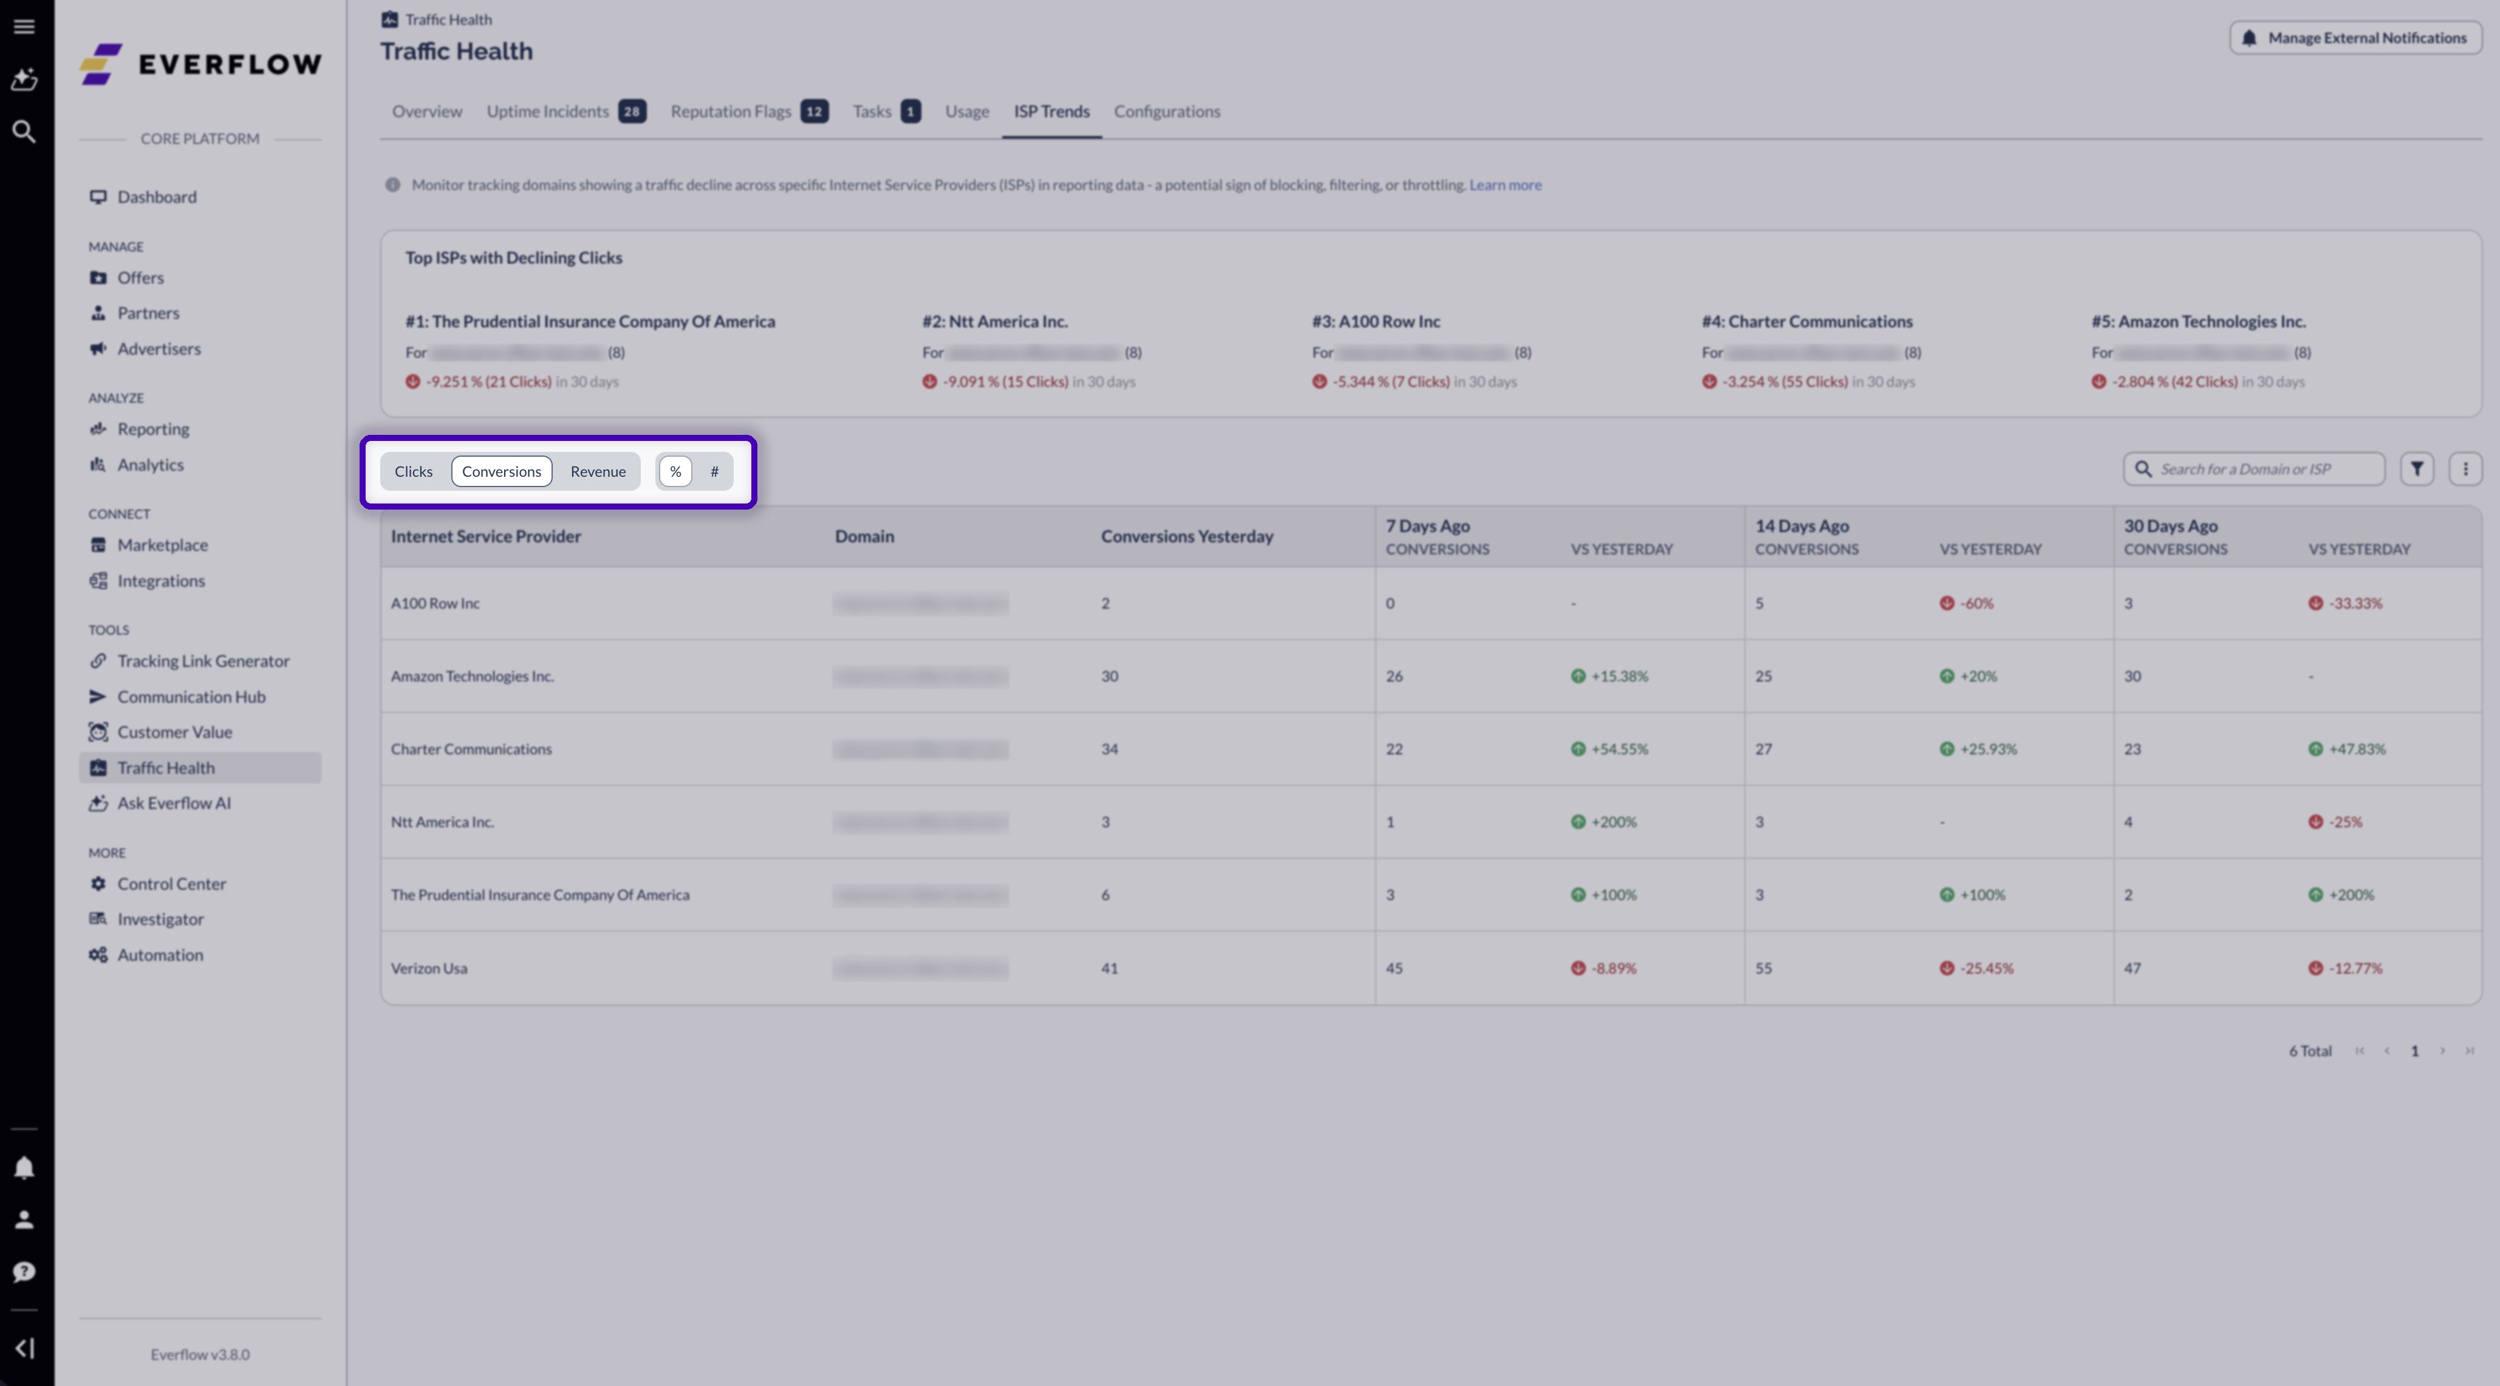Open the three-dot more options menu
This screenshot has width=2500, height=1386.
click(2465, 469)
